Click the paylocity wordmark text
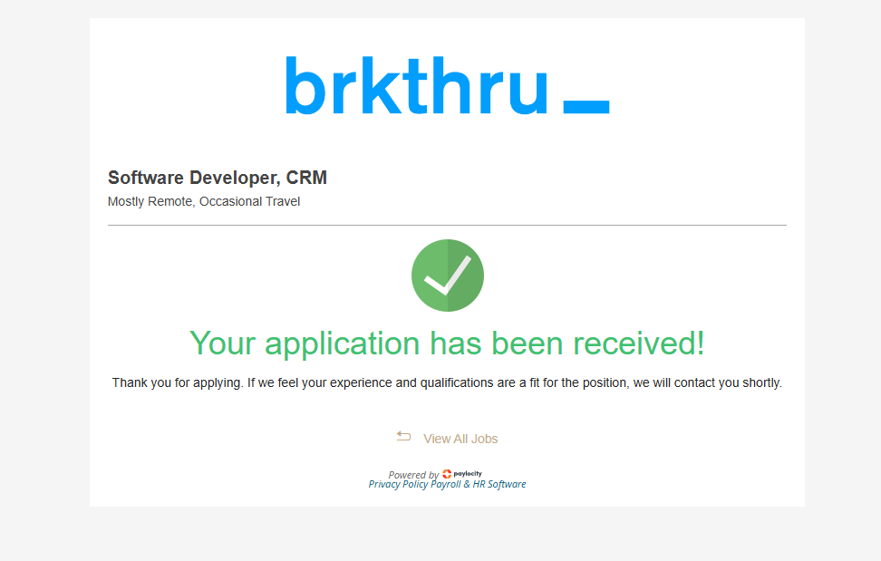This screenshot has width=881, height=561. click(468, 474)
